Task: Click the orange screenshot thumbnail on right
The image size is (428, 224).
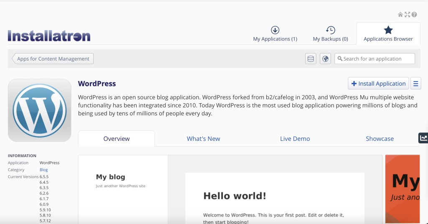Action: (403, 189)
